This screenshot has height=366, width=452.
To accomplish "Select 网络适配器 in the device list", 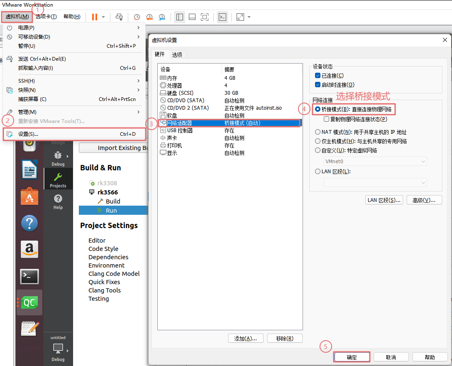I will (x=179, y=123).
